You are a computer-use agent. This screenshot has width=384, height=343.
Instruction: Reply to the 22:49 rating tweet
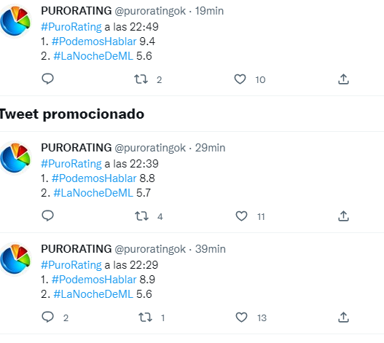[x=48, y=79]
